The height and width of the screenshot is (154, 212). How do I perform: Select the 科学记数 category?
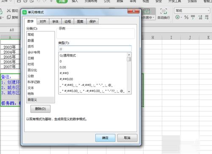coord(40,82)
